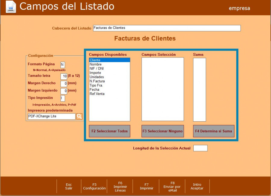
Task: Click the magnifier icon beside printer field
Action: coord(79,117)
